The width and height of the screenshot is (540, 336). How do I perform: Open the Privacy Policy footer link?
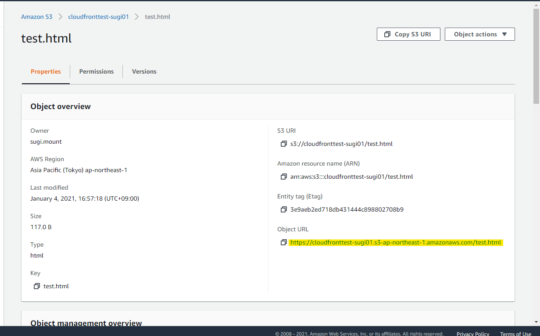473,334
